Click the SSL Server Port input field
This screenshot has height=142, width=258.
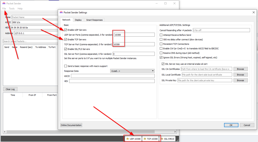click(x=134, y=54)
